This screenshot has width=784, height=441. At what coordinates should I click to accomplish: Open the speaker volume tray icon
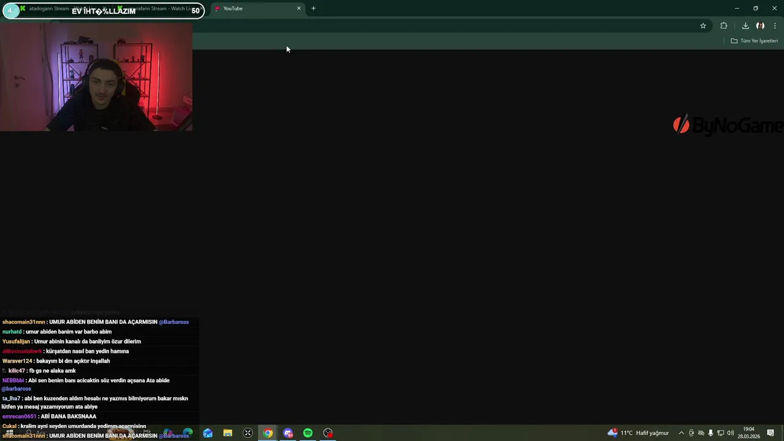pyautogui.click(x=730, y=433)
